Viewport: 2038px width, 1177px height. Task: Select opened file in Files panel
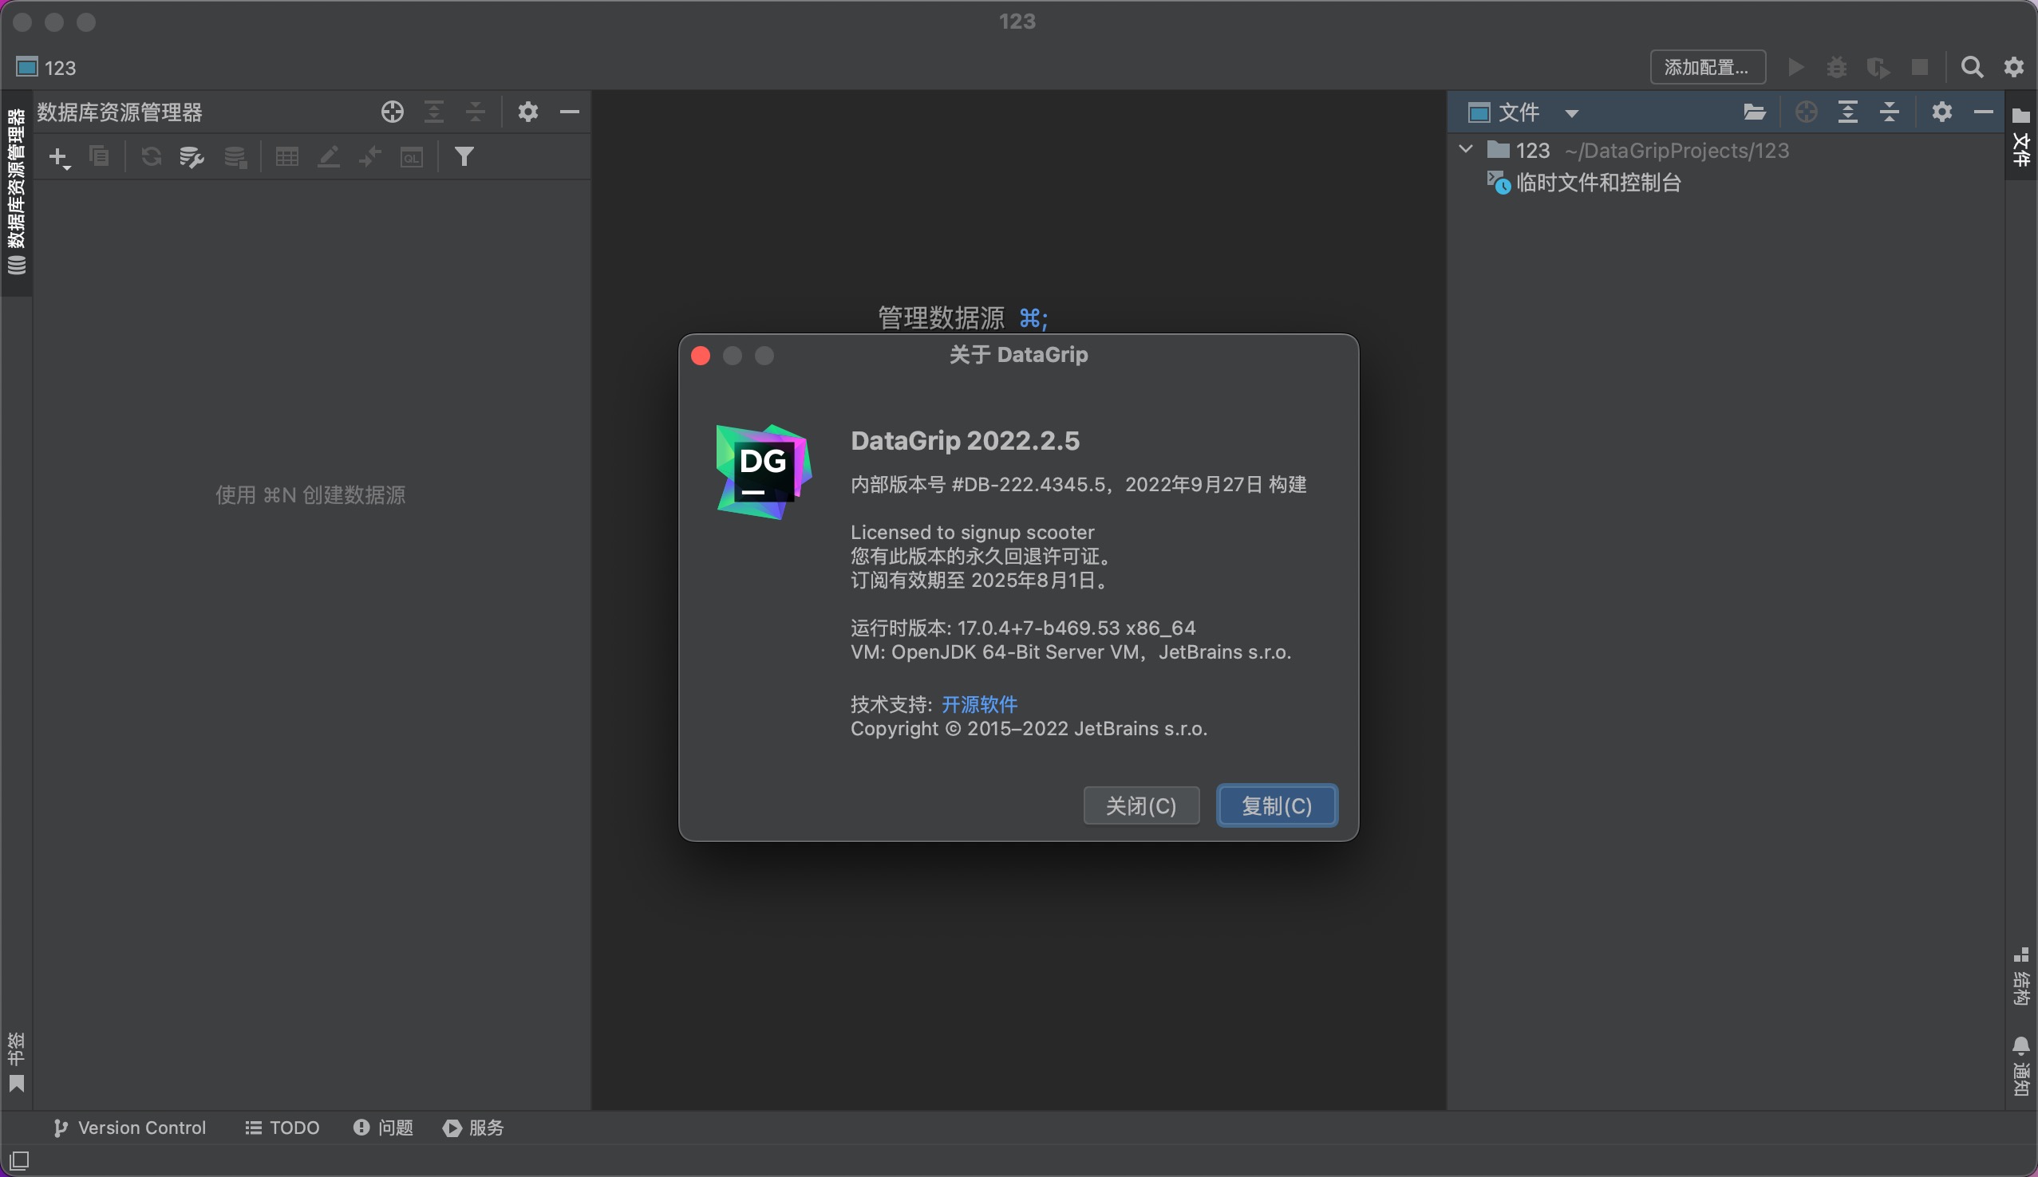coord(1806,112)
